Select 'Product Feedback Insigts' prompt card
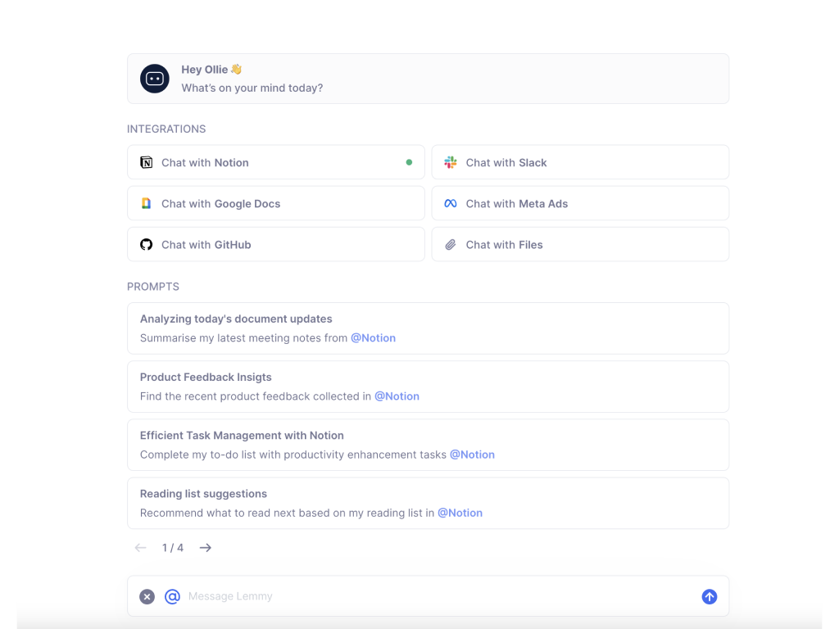Screen dimensions: 839x629 pyautogui.click(x=428, y=387)
